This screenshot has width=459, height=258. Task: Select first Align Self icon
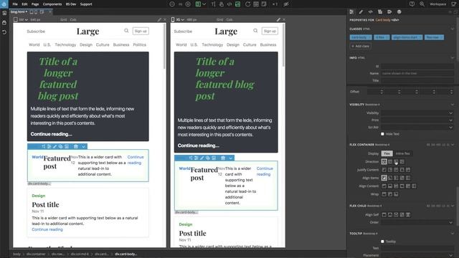(x=384, y=215)
